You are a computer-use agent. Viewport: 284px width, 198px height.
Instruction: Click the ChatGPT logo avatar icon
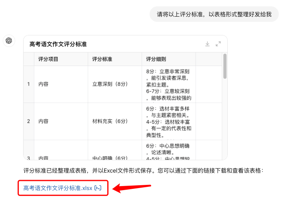(9, 41)
